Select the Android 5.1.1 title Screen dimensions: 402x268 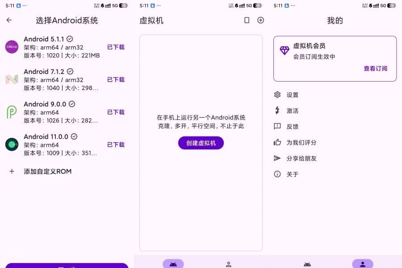44,39
